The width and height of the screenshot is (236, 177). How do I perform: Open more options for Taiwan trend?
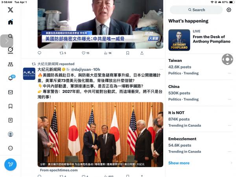(230, 73)
